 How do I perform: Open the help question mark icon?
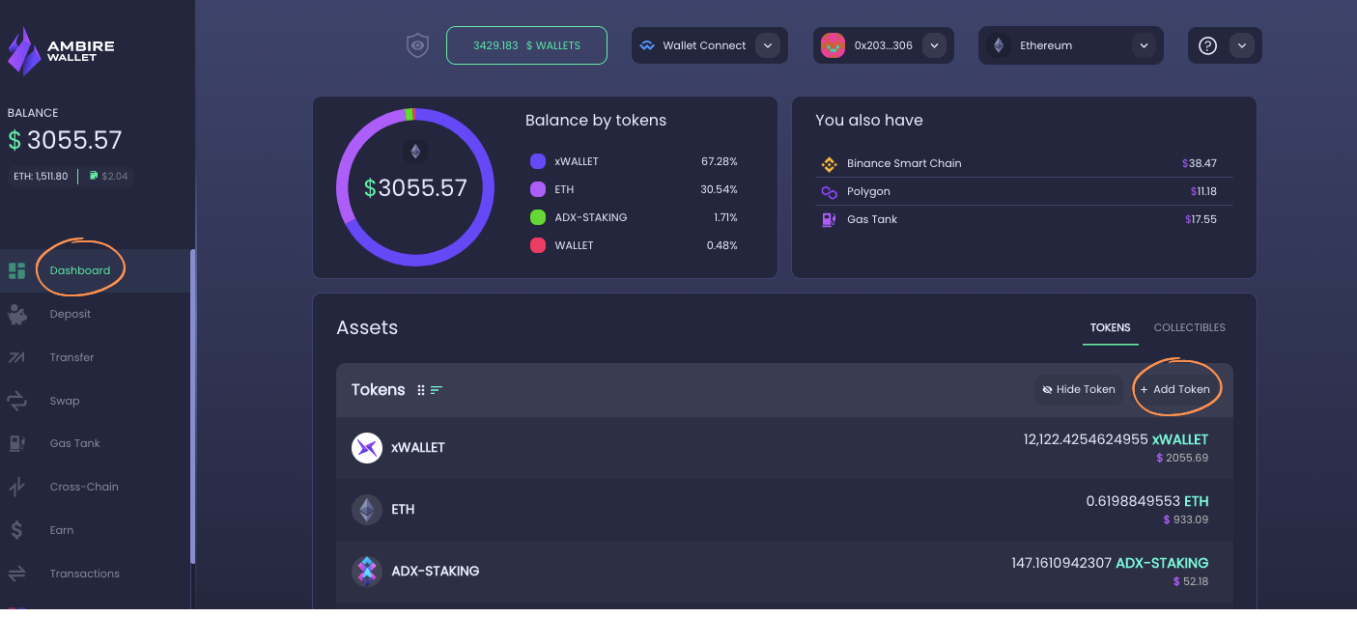click(x=1207, y=45)
